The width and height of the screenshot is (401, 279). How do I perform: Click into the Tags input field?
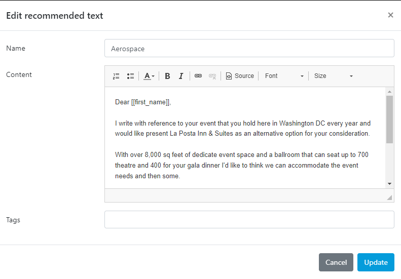tap(249, 219)
